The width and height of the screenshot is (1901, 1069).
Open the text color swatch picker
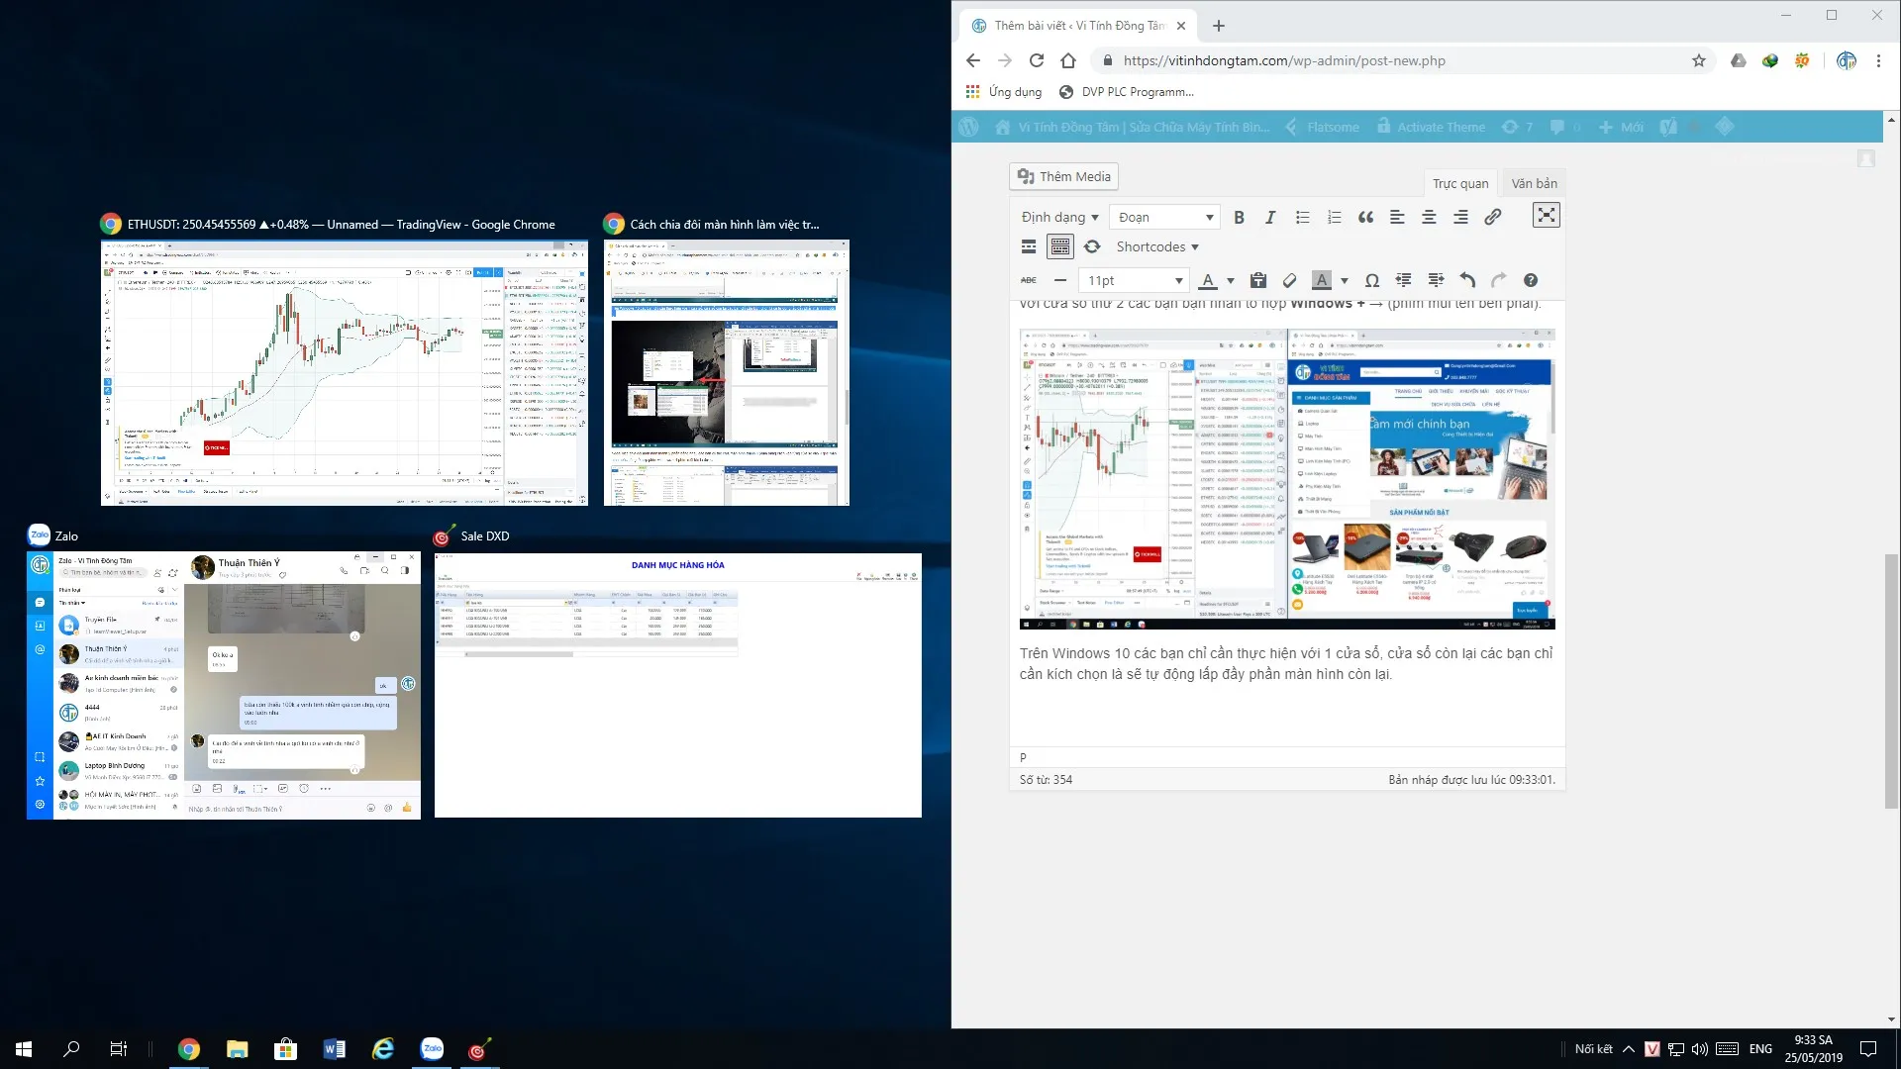1229,280
